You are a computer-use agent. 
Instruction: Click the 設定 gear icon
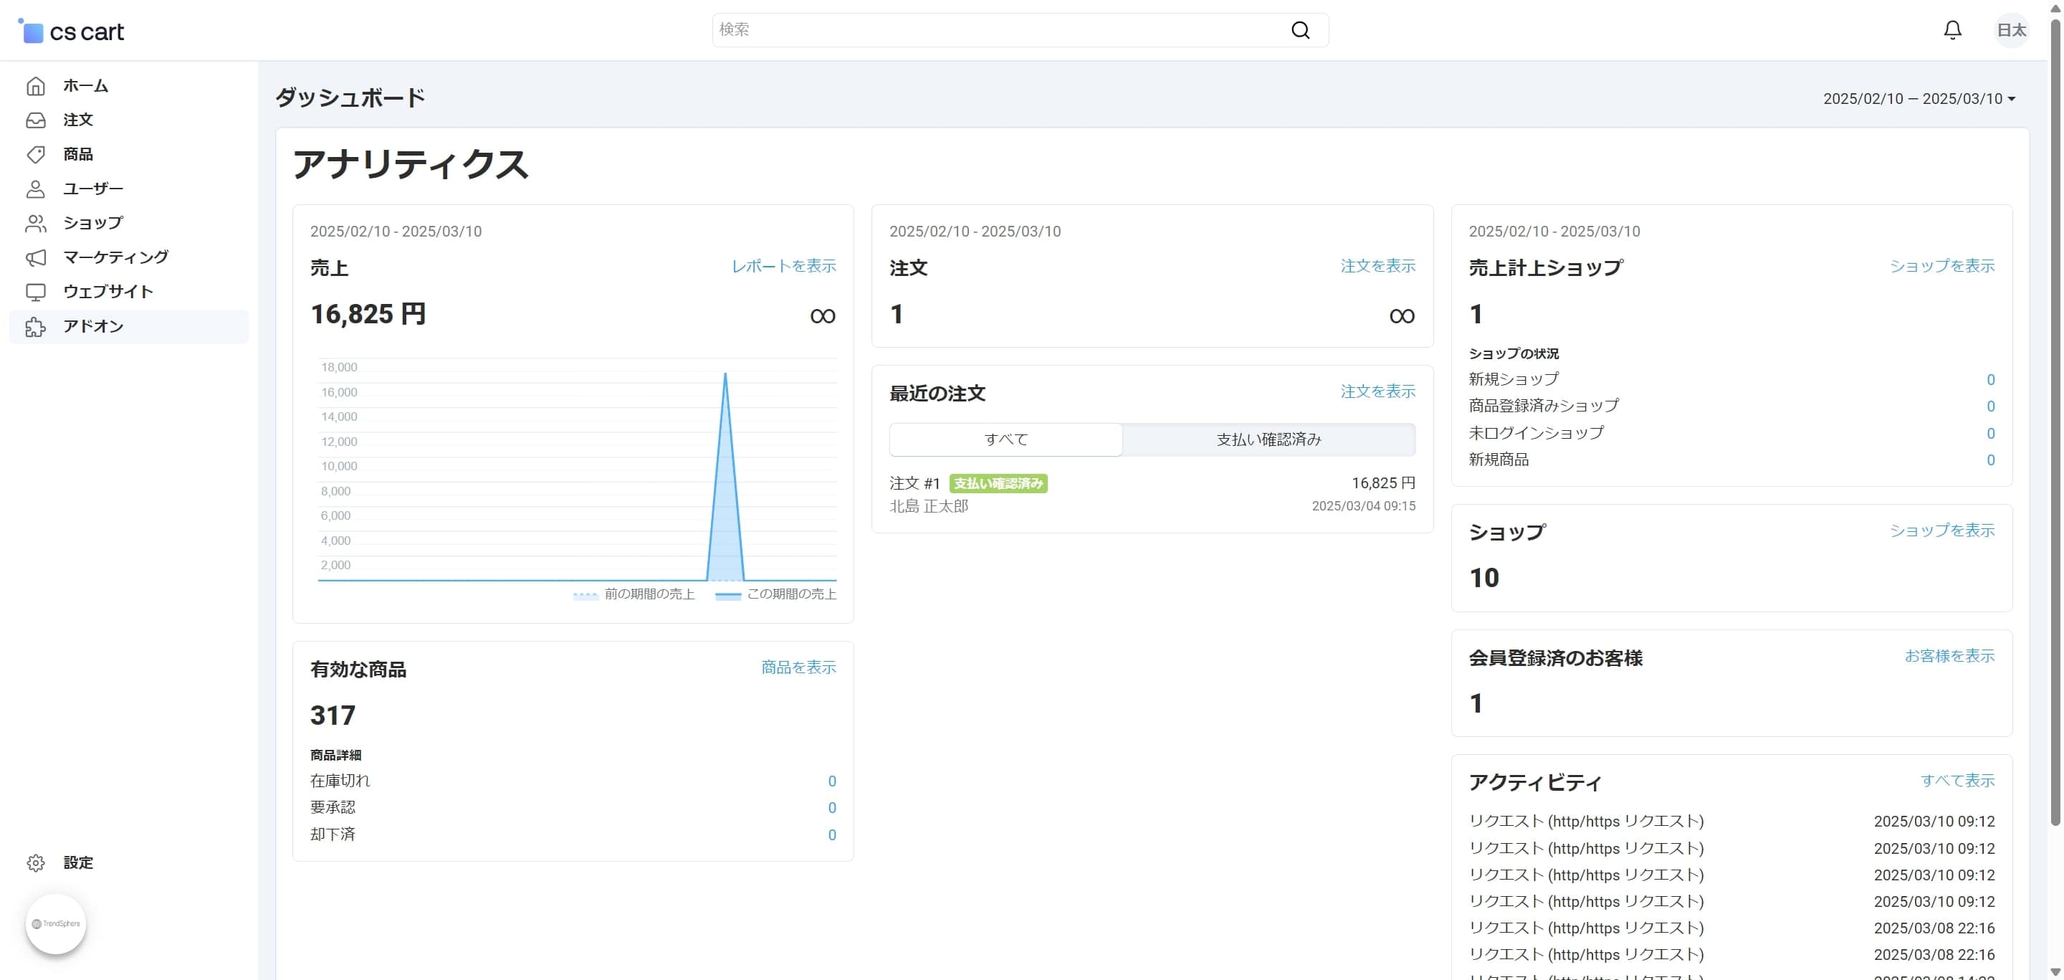[35, 863]
